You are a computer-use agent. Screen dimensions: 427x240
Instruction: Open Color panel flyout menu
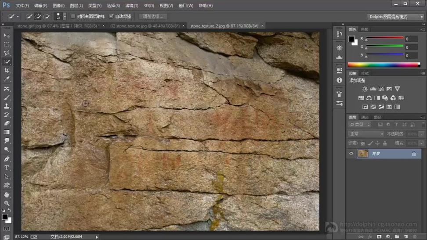[423, 29]
